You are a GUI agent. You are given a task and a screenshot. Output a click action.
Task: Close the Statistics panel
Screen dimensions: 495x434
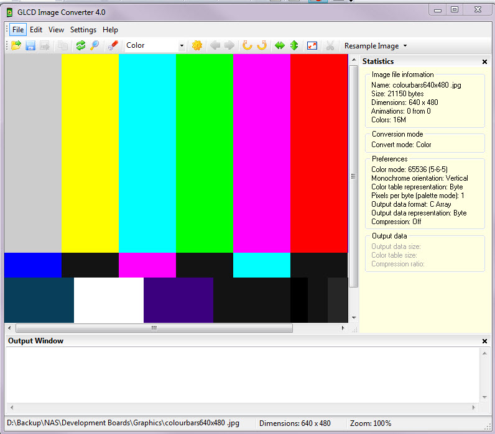pos(484,61)
